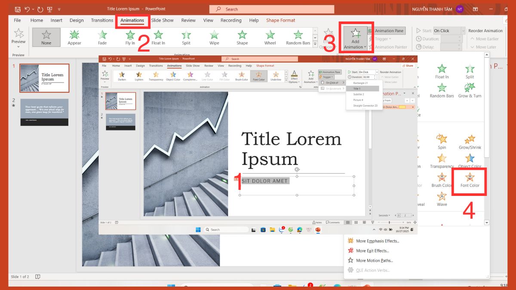Select the Random Bars animation
Viewport: 516px width, 290px height.
click(298, 37)
